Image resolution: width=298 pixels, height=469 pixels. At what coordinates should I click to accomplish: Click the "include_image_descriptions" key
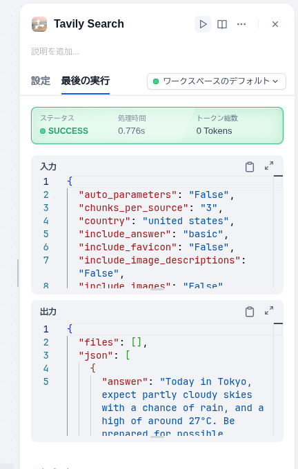click(x=159, y=260)
